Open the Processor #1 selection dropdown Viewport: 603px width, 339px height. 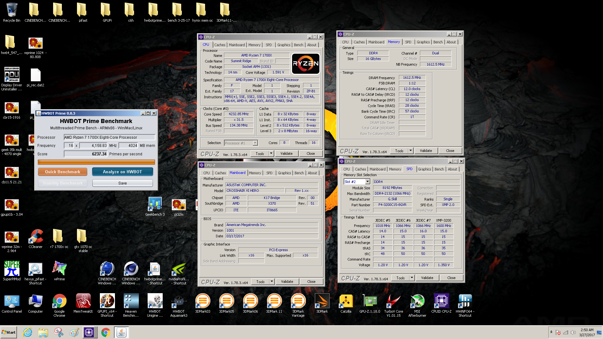[x=255, y=143]
